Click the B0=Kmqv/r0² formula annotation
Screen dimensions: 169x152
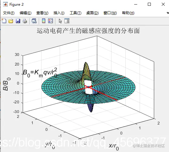[x=40, y=73]
